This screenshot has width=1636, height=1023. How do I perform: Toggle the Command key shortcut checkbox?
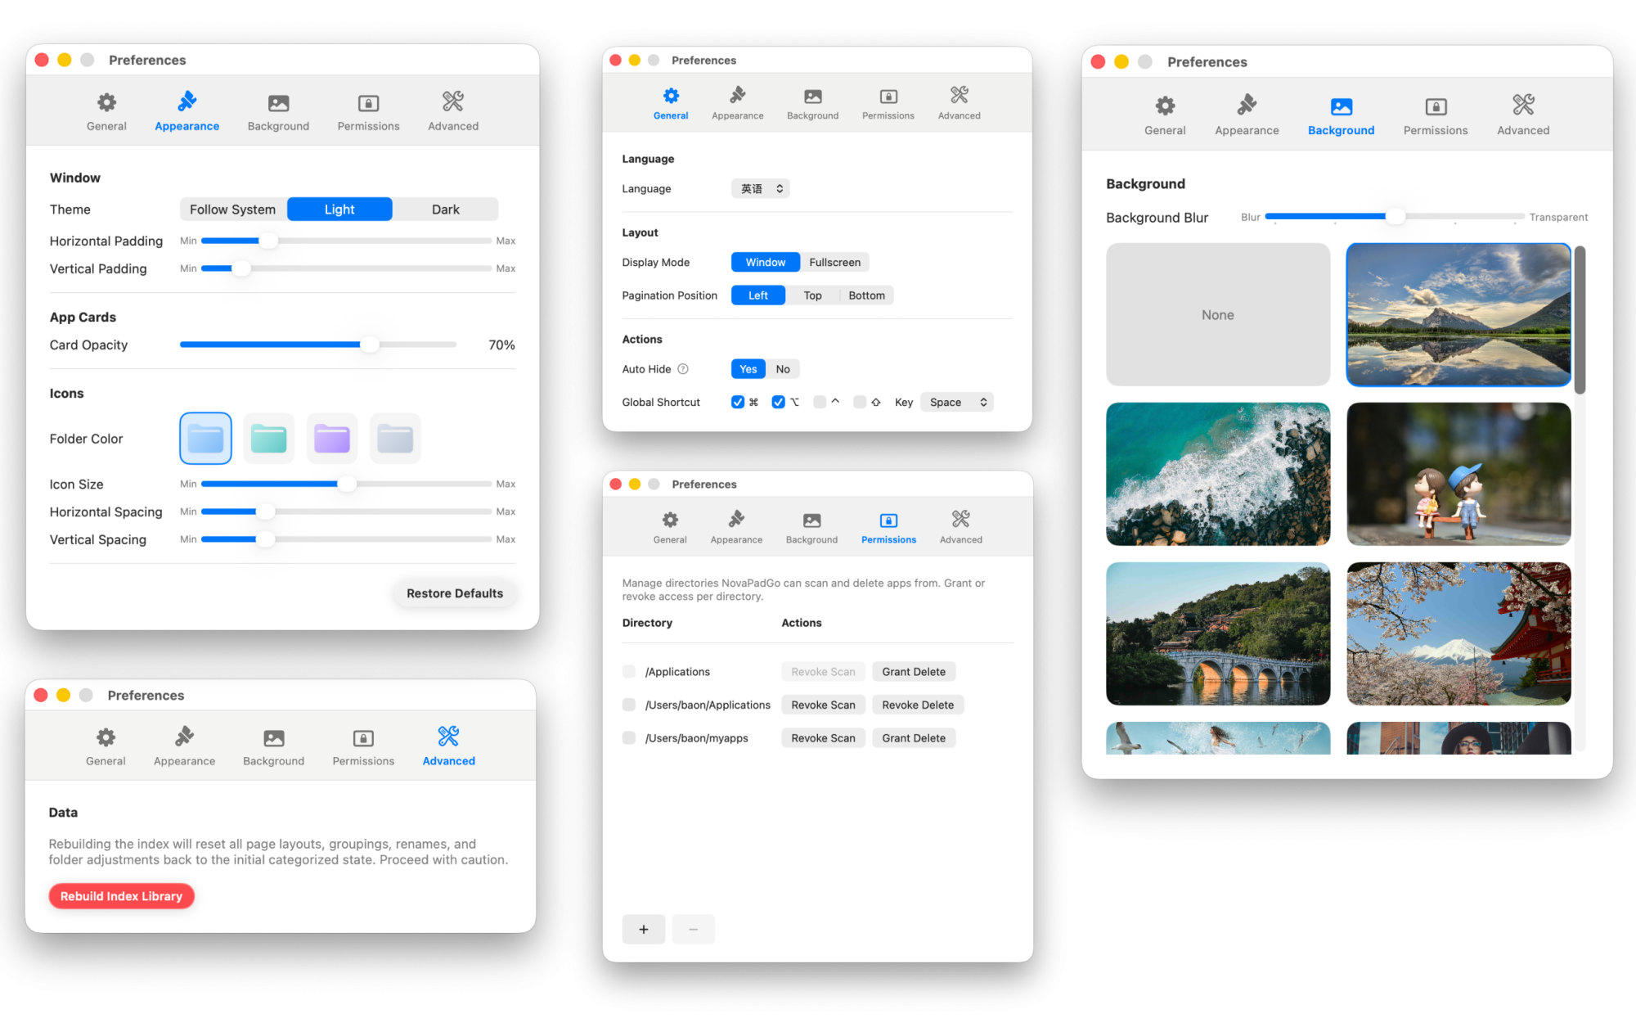pyautogui.click(x=738, y=402)
